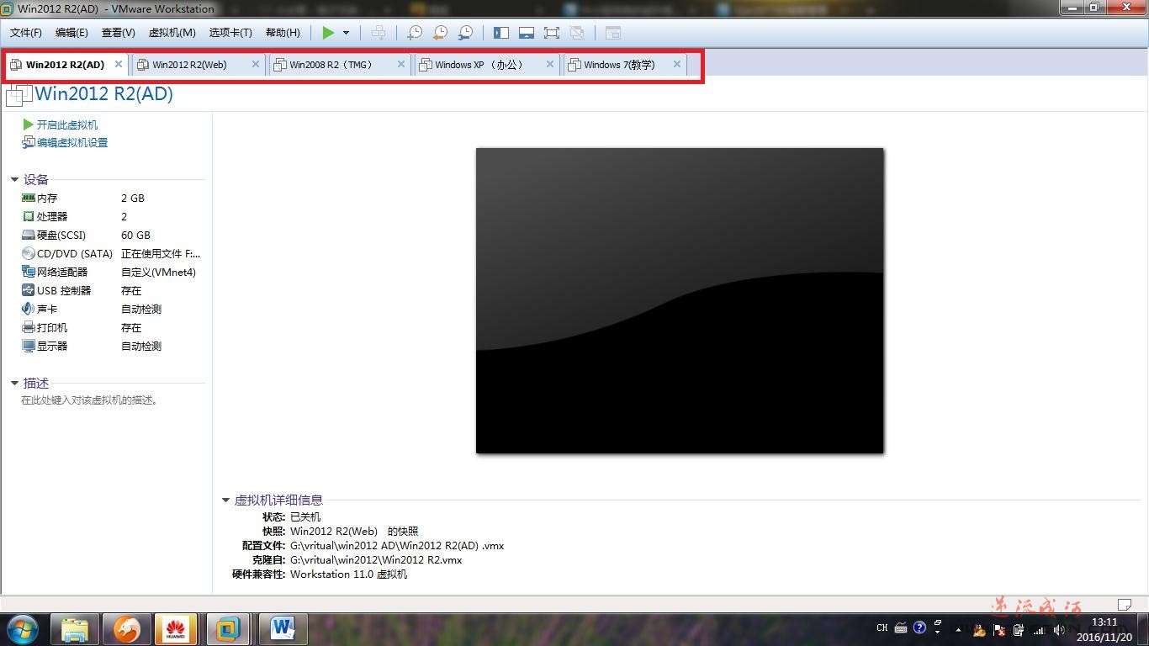Take a snapshot of this virtual machine
The height and width of the screenshot is (646, 1149).
click(415, 33)
